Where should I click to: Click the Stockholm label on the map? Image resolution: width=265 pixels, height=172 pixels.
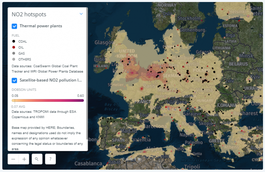(190, 18)
